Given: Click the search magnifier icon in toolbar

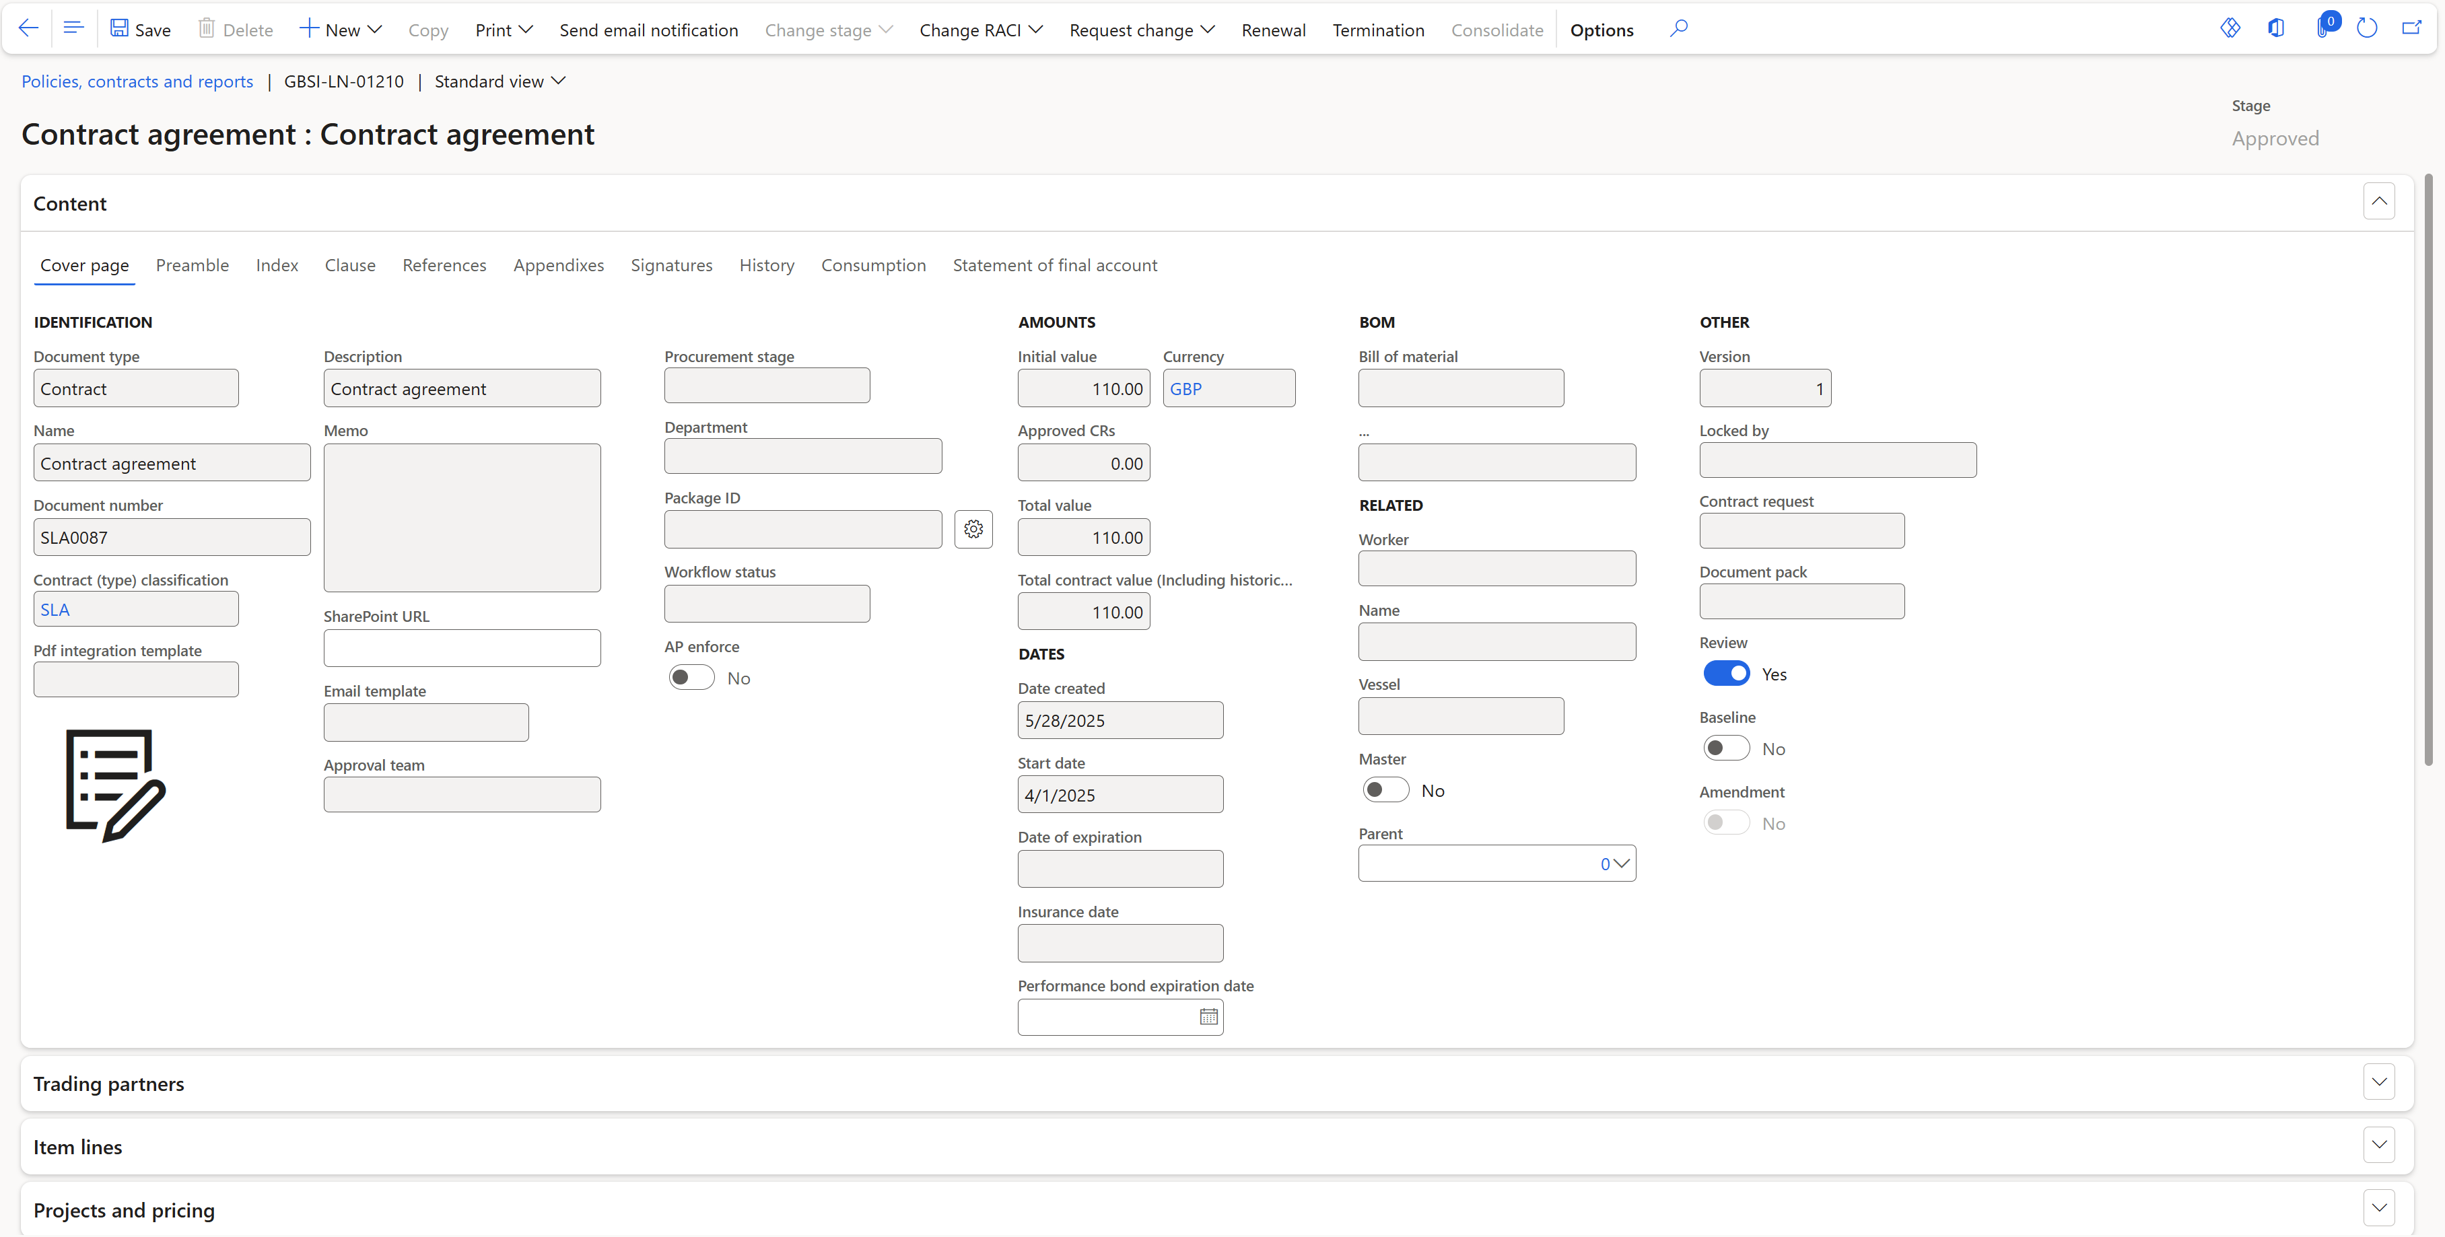Looking at the screenshot, I should pyautogui.click(x=1678, y=28).
